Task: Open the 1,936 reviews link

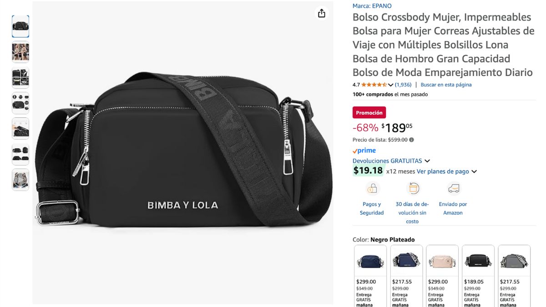Action: click(403, 85)
